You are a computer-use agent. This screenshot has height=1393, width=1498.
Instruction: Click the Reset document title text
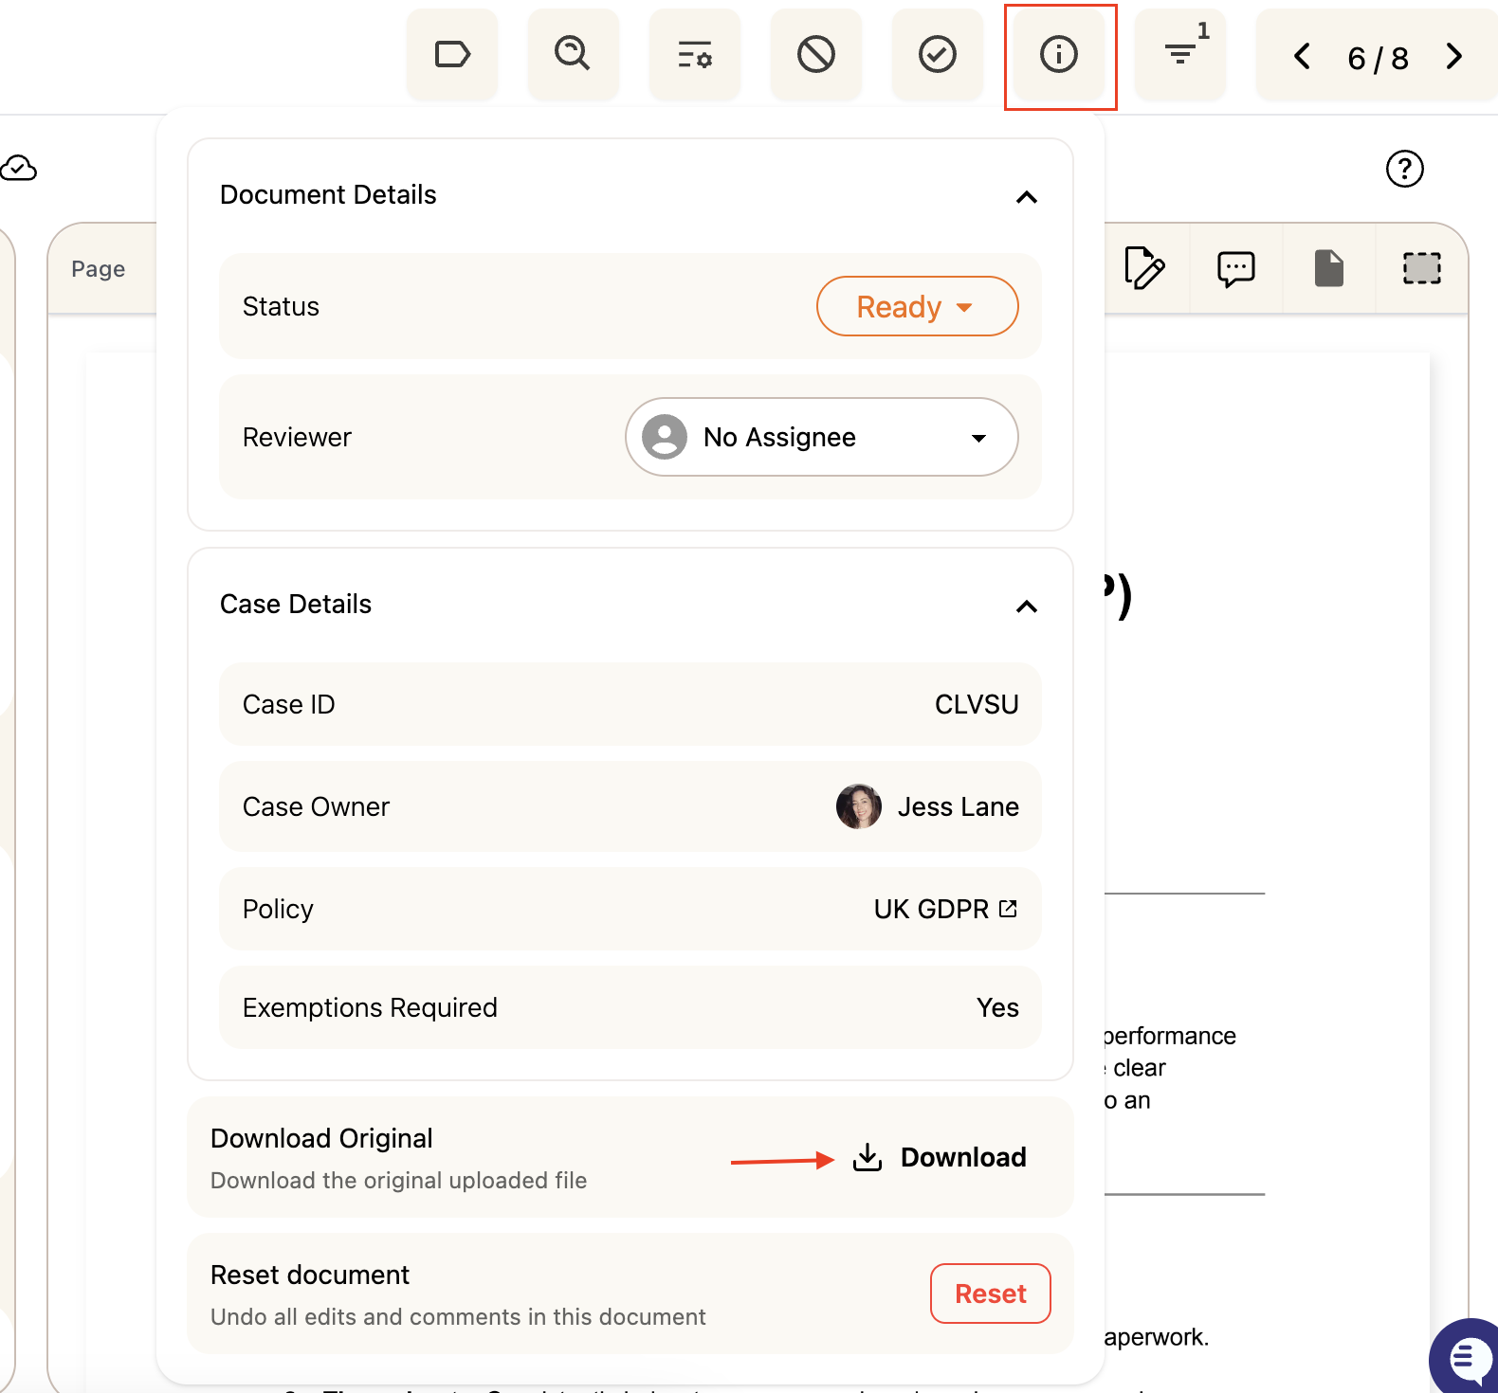click(x=310, y=1275)
